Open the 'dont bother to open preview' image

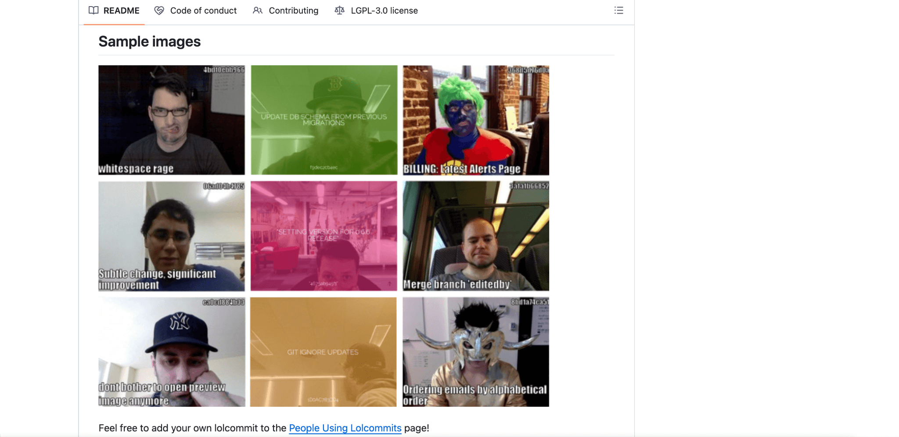tap(172, 352)
